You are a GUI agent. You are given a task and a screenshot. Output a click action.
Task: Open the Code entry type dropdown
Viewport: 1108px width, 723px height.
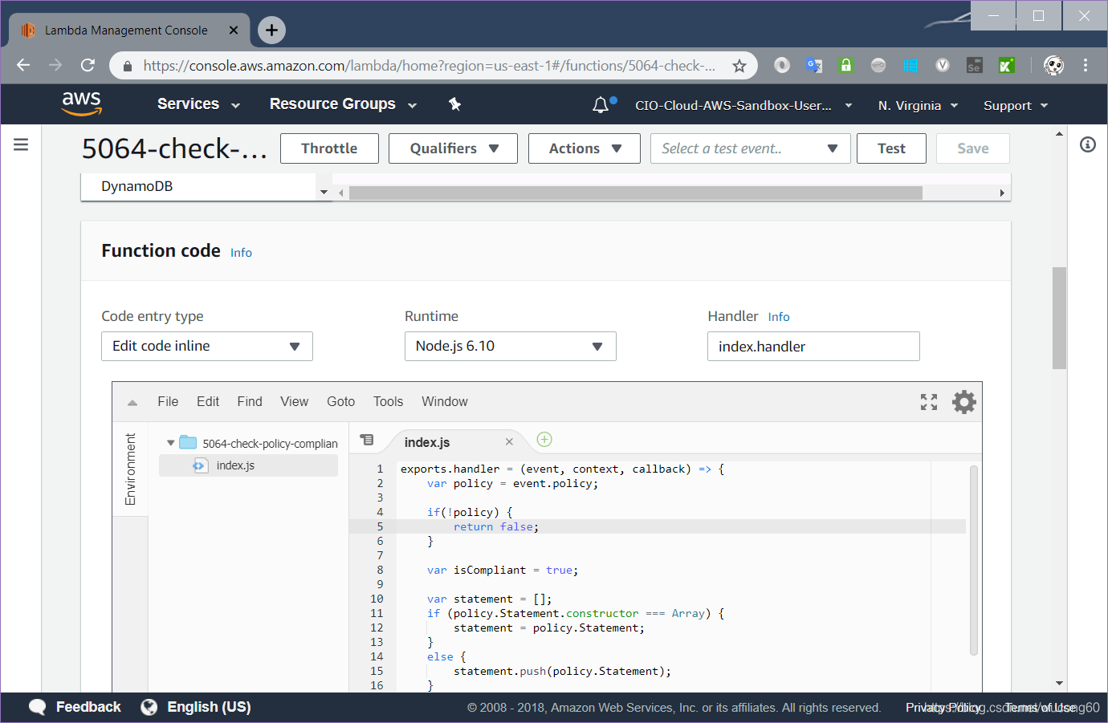[x=207, y=346]
